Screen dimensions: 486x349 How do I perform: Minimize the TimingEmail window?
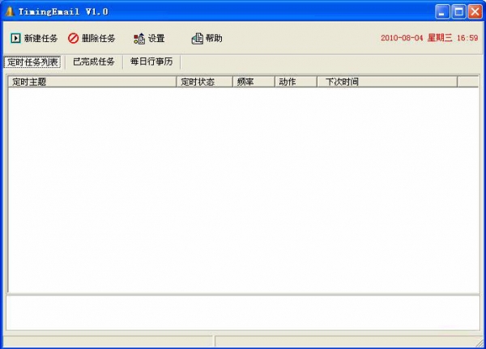point(442,12)
